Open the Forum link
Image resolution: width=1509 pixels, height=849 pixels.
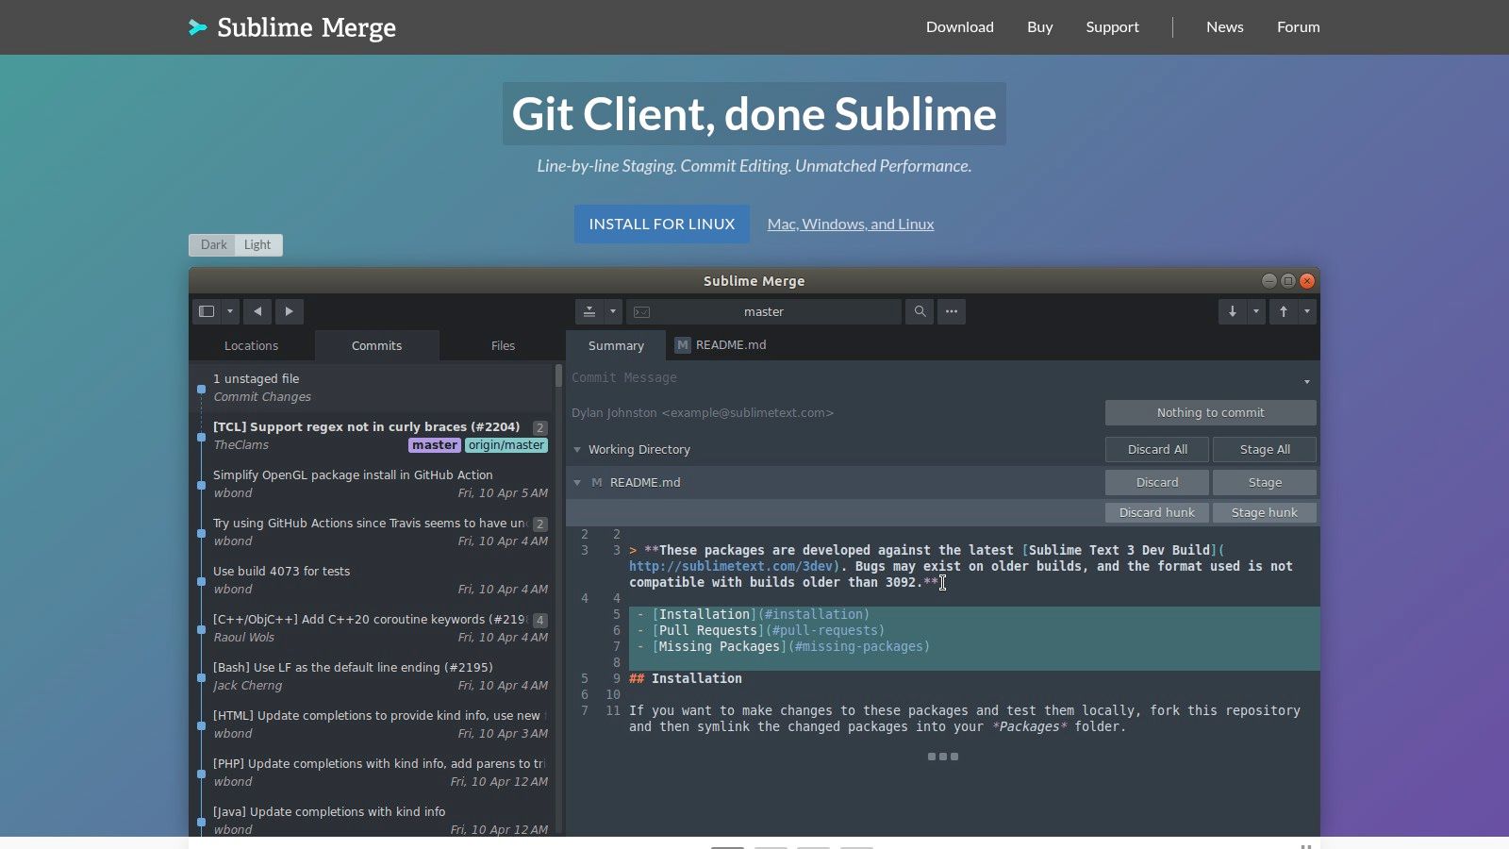(x=1298, y=26)
